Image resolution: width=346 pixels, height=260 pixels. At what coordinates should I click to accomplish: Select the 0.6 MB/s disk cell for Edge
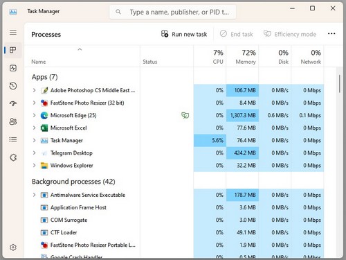tap(275, 115)
